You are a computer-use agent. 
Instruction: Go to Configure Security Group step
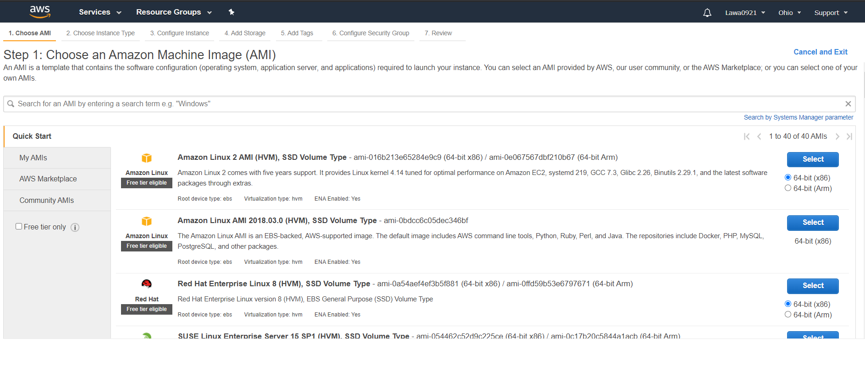coord(371,33)
